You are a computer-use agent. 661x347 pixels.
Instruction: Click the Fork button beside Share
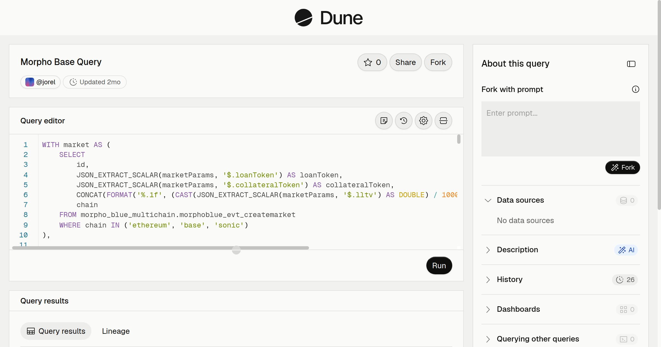(438, 62)
